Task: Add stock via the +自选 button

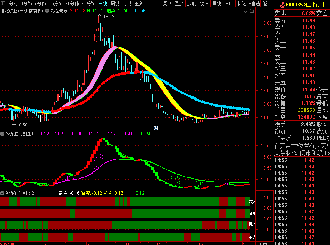Action: (254, 4)
